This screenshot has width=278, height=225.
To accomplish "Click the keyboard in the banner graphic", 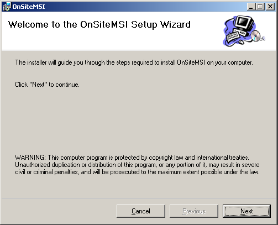I will click(233, 36).
